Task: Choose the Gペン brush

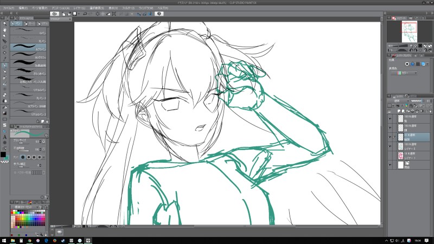Action: click(x=28, y=31)
